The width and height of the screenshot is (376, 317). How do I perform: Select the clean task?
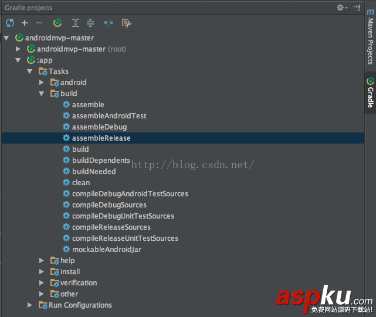(x=81, y=183)
